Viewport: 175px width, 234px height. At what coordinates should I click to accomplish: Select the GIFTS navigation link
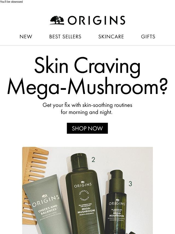point(148,36)
